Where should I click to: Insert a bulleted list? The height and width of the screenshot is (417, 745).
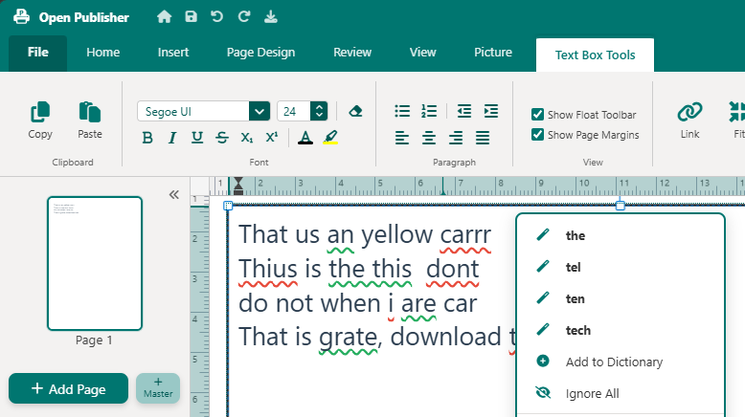pos(402,111)
